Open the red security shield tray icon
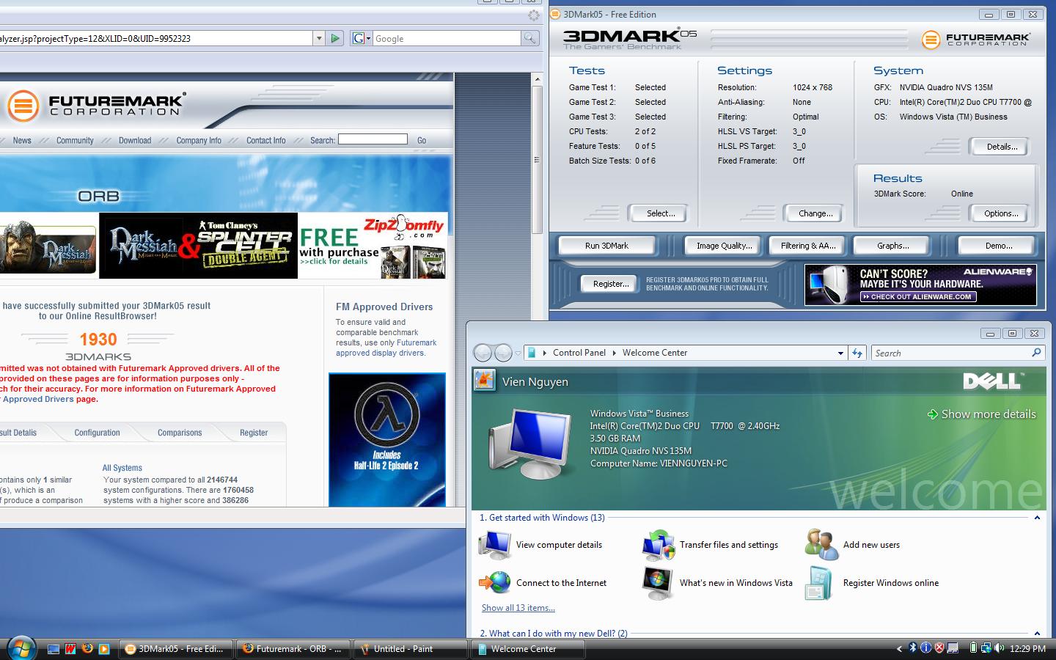Viewport: 1056px width, 660px height. 939,648
